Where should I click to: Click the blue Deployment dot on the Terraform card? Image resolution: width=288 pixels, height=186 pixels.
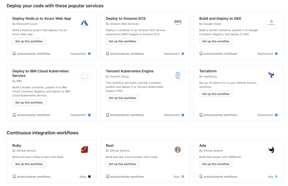(276, 115)
